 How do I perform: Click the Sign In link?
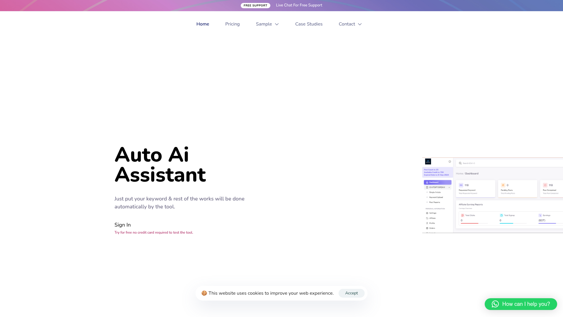pyautogui.click(x=123, y=225)
